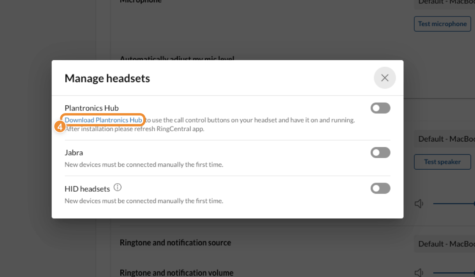Click the Jabra label text
The height and width of the screenshot is (277, 475).
point(74,153)
